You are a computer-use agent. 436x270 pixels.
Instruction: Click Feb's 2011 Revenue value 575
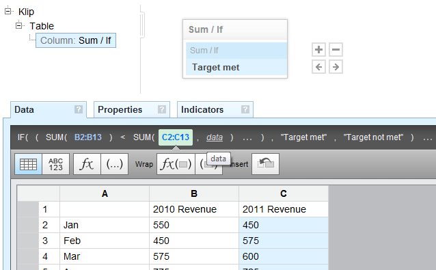(284, 241)
